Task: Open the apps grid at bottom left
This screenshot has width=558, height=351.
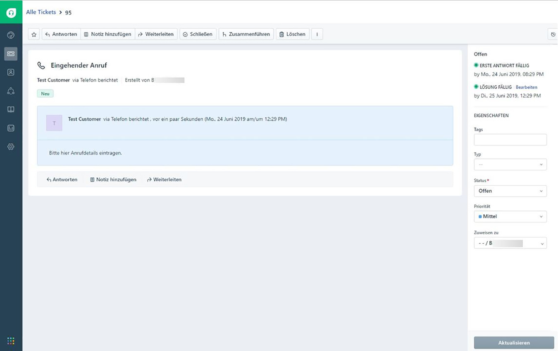Action: point(11,341)
